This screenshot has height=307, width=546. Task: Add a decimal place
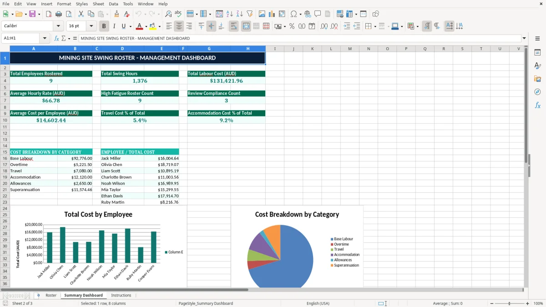click(324, 26)
